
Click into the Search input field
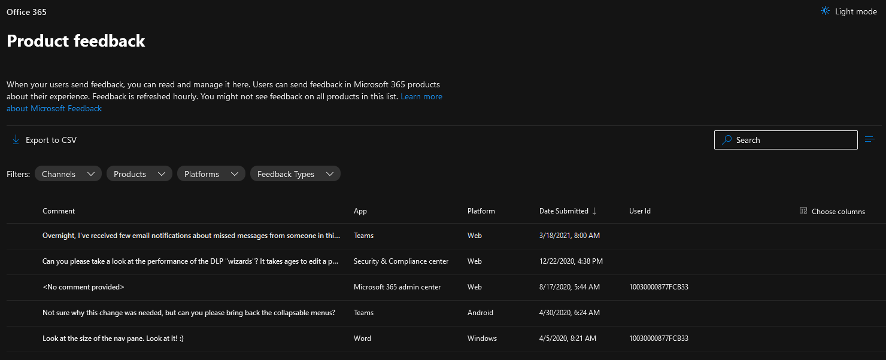pyautogui.click(x=786, y=140)
